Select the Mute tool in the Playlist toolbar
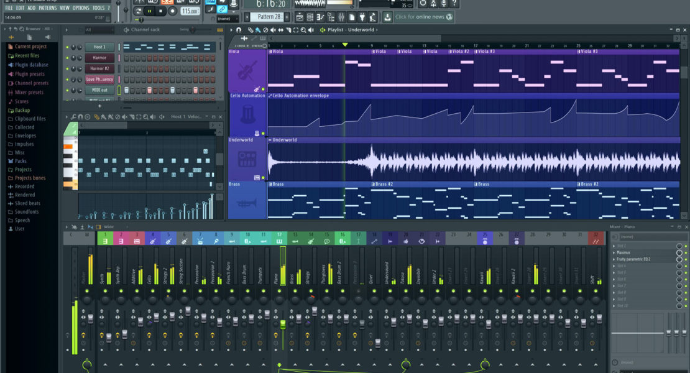This screenshot has width=690, height=373. 272,30
